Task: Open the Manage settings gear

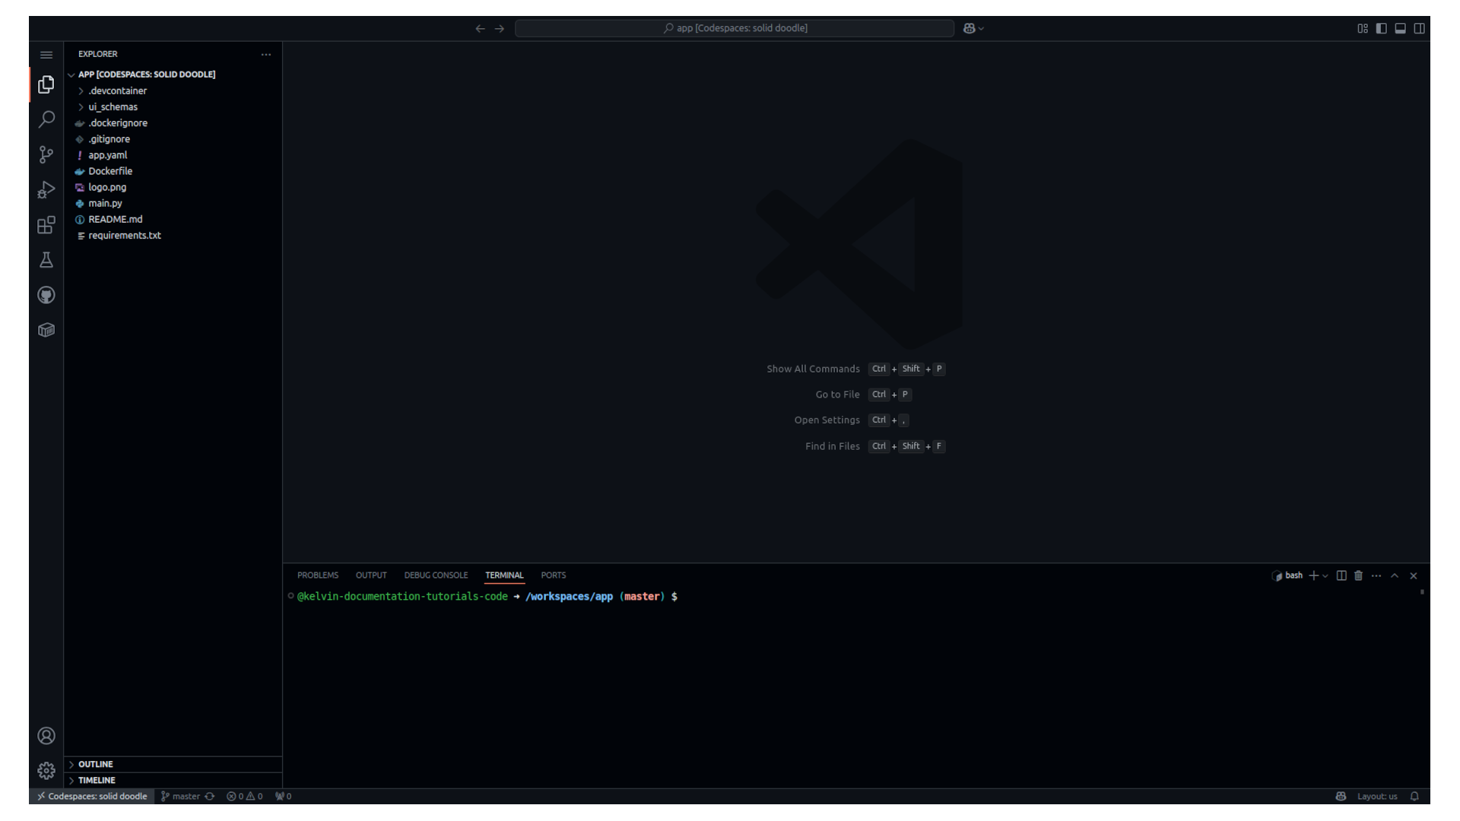Action: point(46,770)
